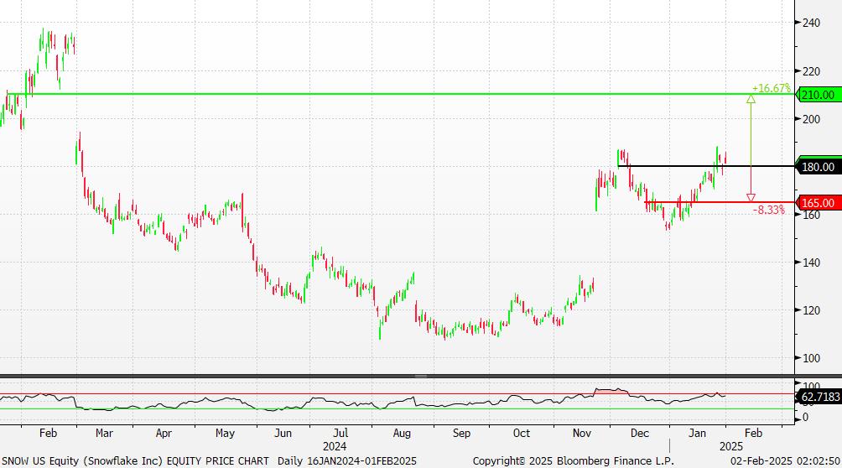Screen dimensions: 842x468
Task: Click the 02-Feb-2025 02:02:50 timestamp
Action: tap(785, 461)
